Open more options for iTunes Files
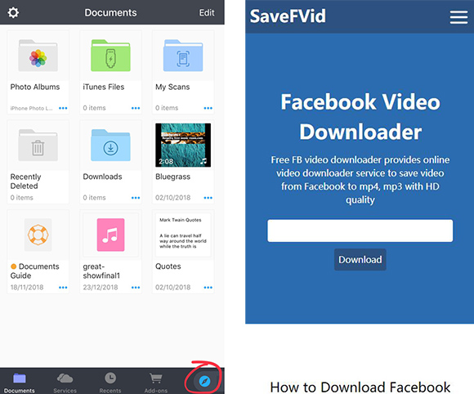 click(136, 108)
